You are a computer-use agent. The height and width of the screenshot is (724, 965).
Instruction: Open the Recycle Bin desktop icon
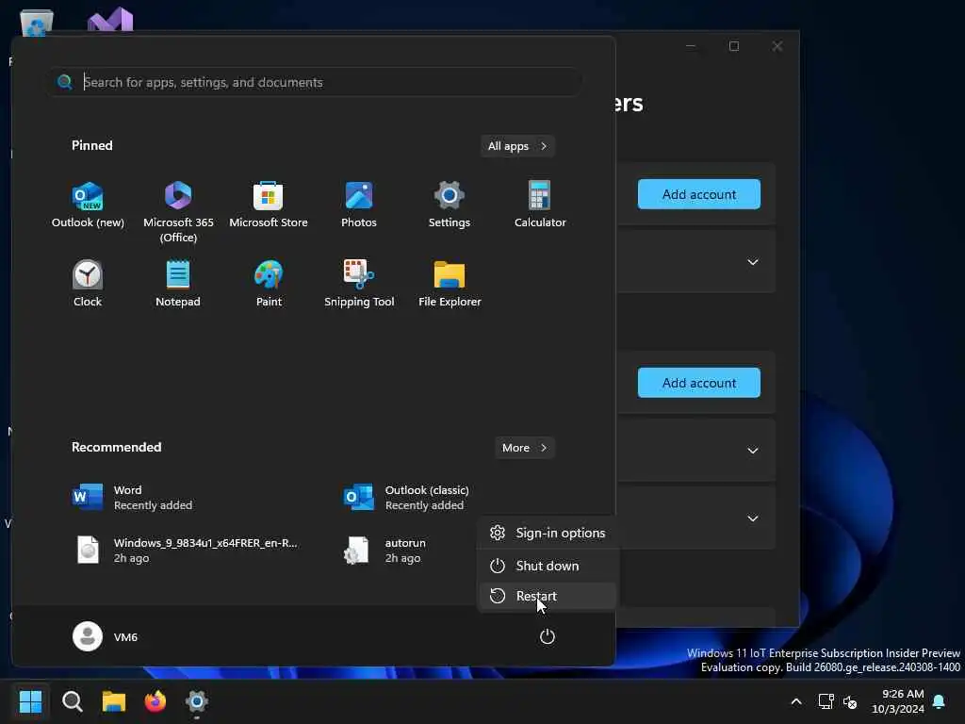37,24
